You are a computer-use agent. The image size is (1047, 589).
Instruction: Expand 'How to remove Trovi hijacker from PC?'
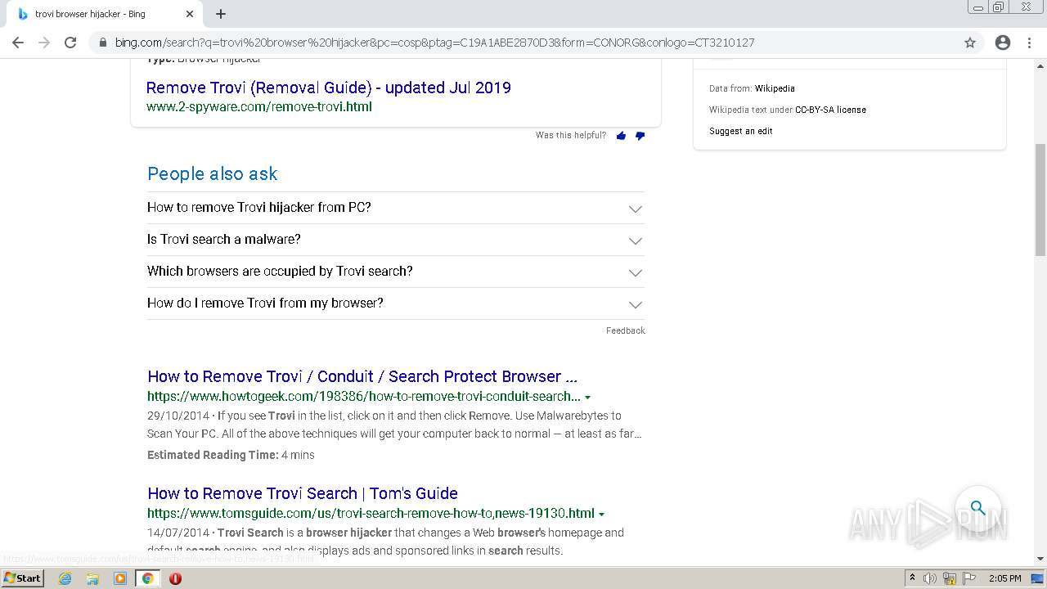tap(396, 208)
